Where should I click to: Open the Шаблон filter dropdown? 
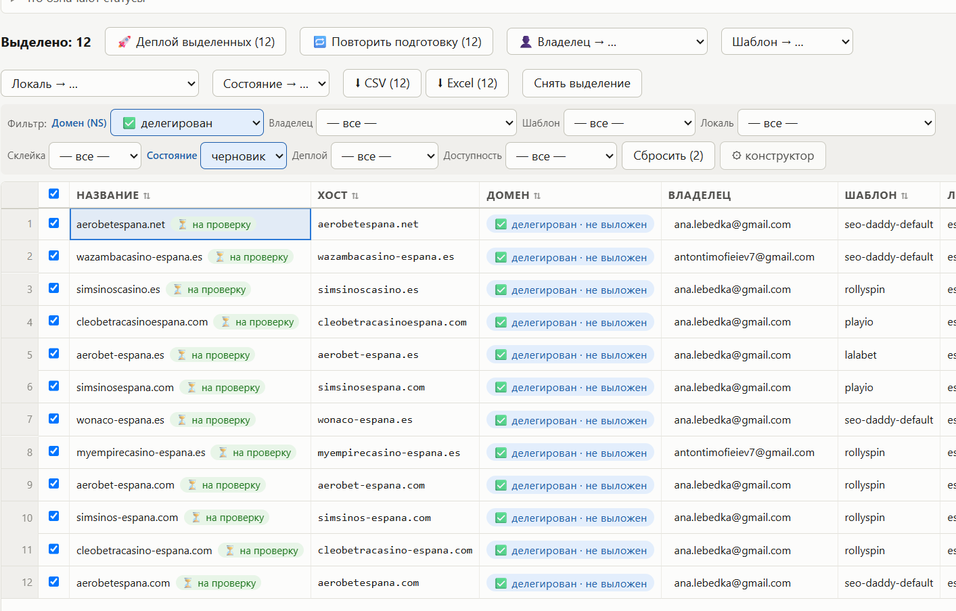(x=629, y=123)
